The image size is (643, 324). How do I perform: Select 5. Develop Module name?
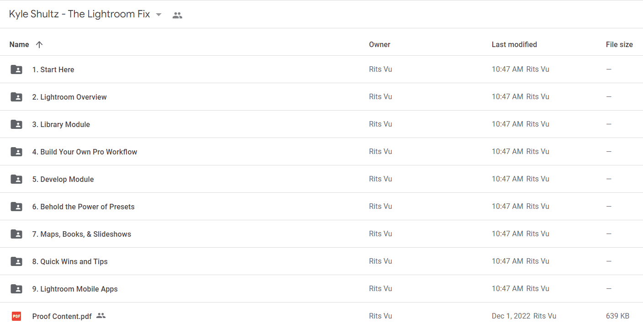pyautogui.click(x=63, y=179)
